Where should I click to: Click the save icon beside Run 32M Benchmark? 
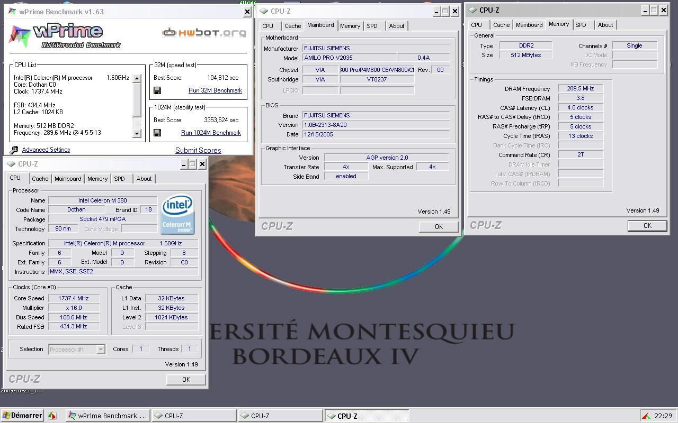click(157, 90)
